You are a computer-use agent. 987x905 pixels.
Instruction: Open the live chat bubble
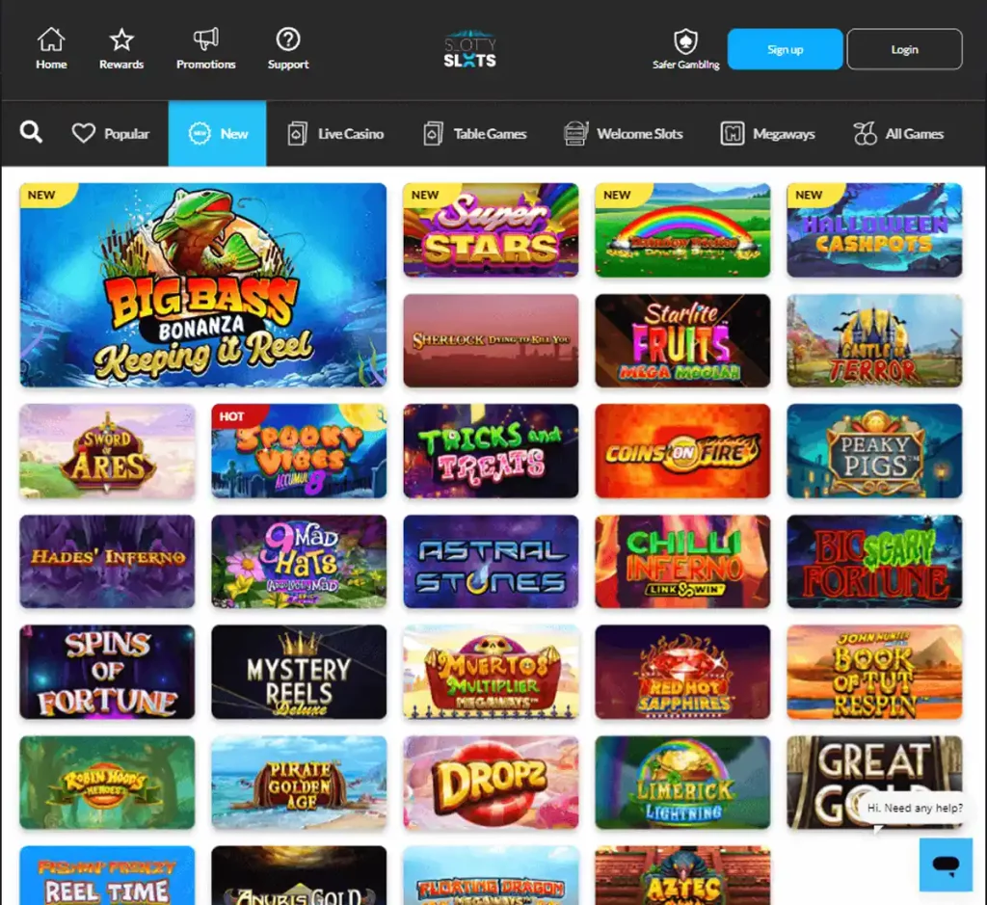(946, 865)
